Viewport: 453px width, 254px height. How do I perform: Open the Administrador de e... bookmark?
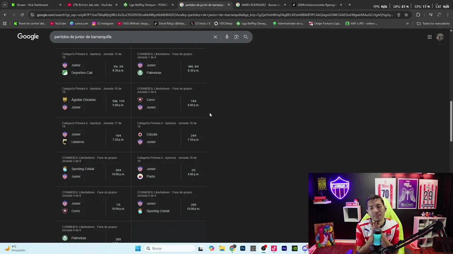click(x=288, y=24)
